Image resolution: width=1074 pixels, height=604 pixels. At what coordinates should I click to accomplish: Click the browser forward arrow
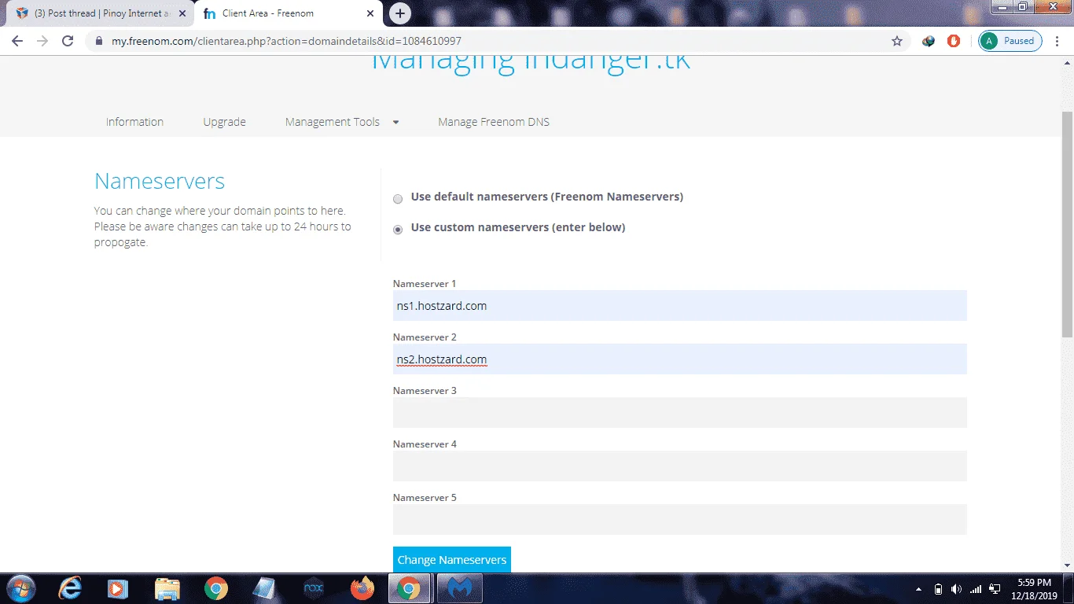point(42,41)
